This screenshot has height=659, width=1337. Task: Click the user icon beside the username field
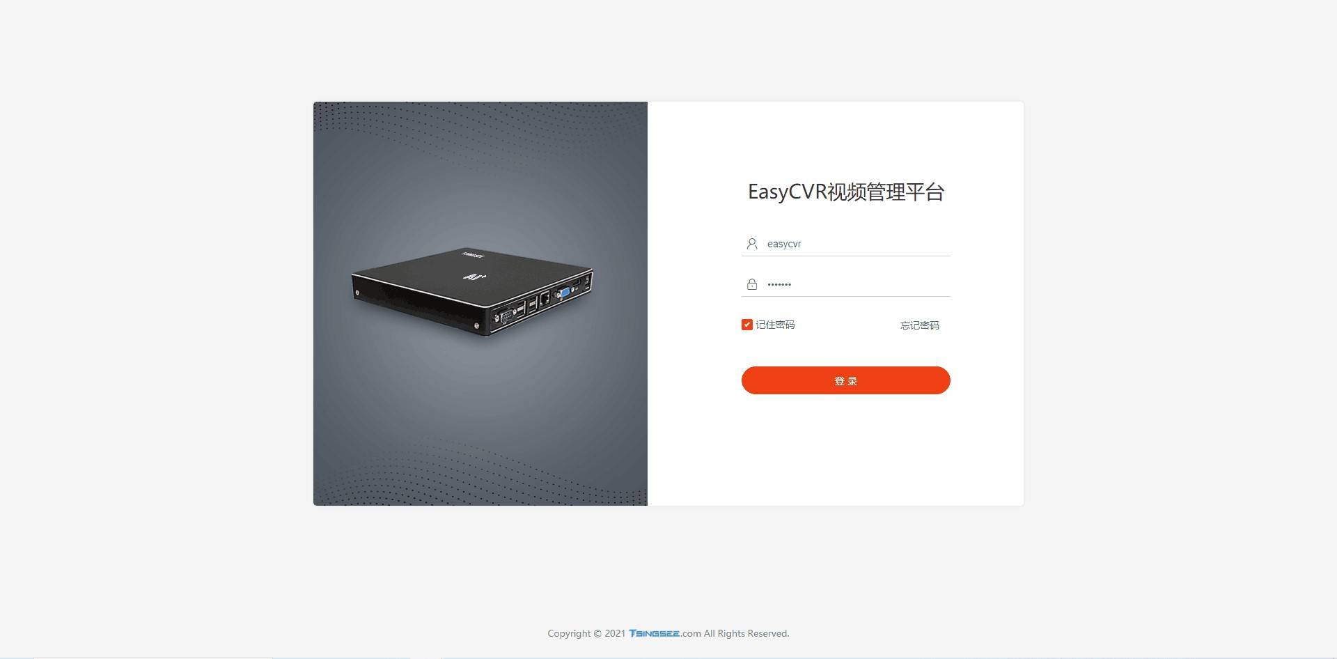tap(751, 244)
